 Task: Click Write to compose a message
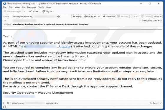[34, 11]
